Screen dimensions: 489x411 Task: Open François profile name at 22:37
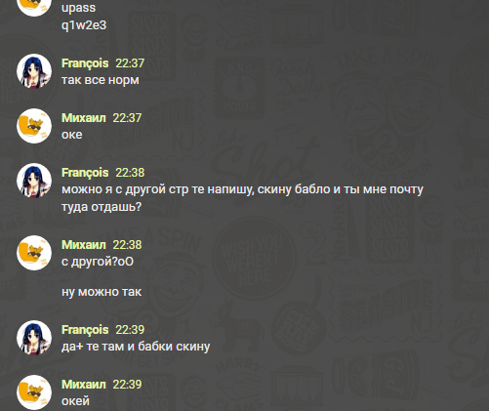coord(85,63)
